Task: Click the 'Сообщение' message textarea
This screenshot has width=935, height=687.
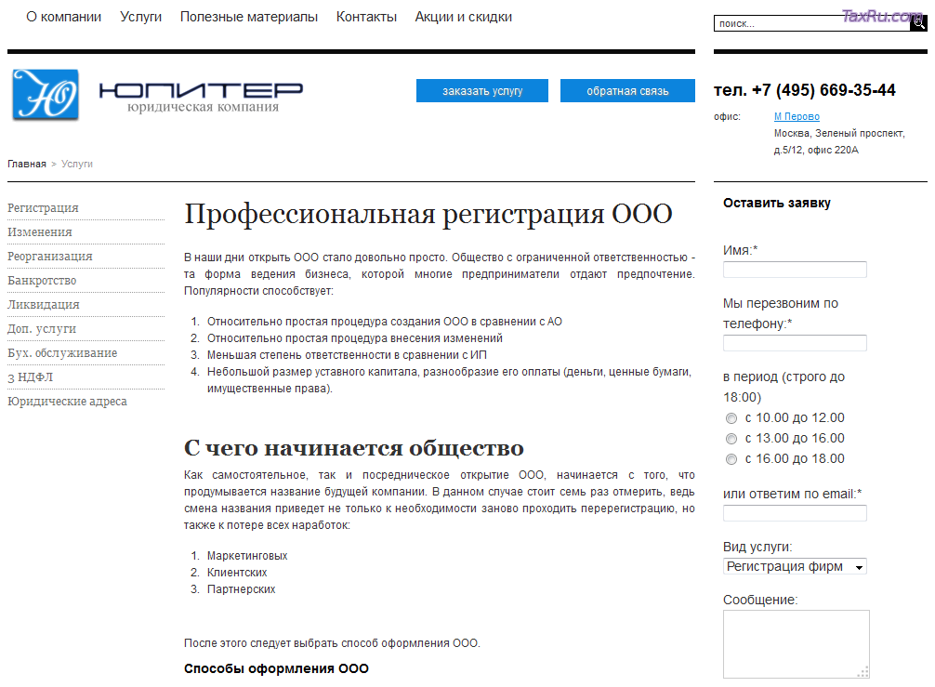Action: point(796,643)
